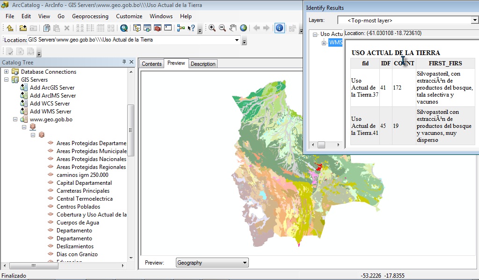Click Disconnect Folder toolbar icon

pyautogui.click(x=33, y=28)
